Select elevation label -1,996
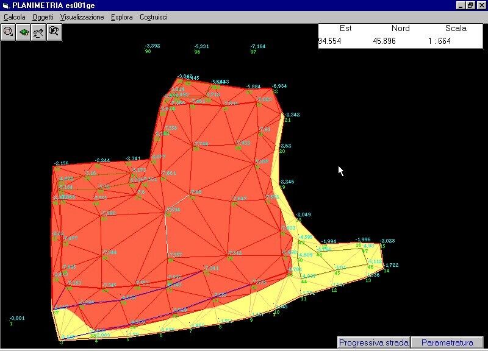The width and height of the screenshot is (488, 351). (363, 239)
